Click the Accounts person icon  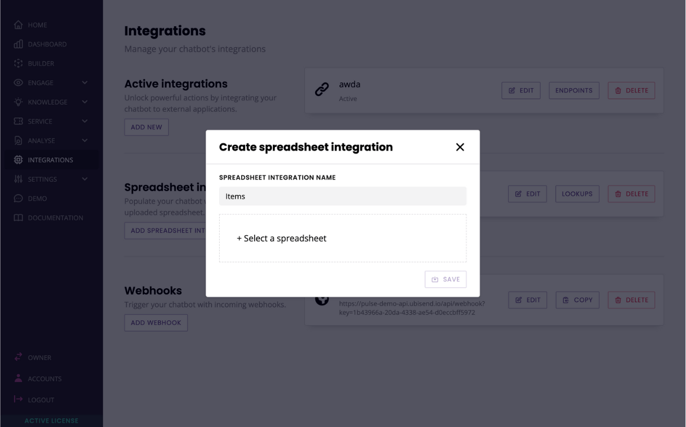point(18,379)
